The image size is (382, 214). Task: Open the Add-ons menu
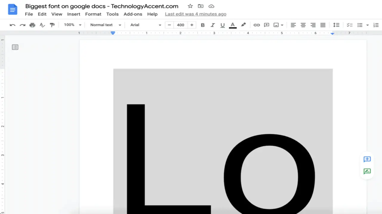pos(133,14)
